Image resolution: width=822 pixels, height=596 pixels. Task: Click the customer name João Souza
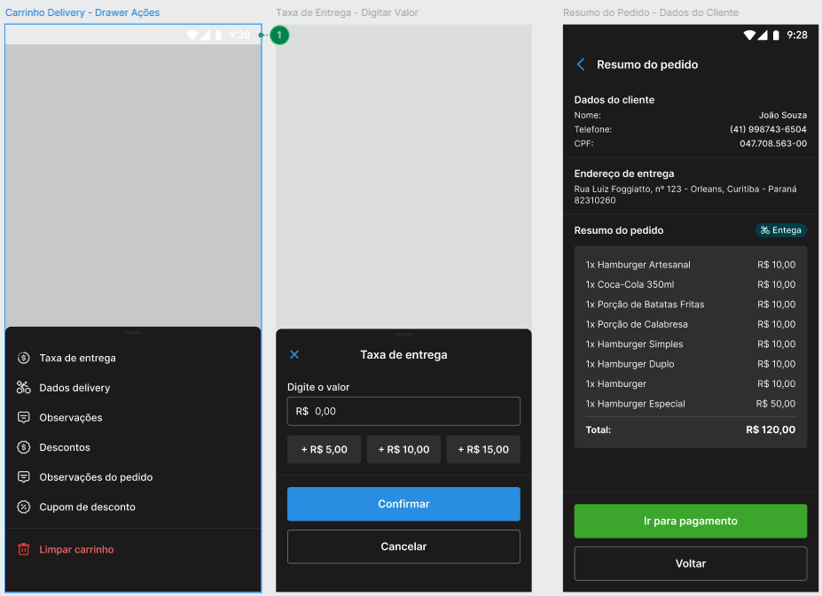(783, 115)
